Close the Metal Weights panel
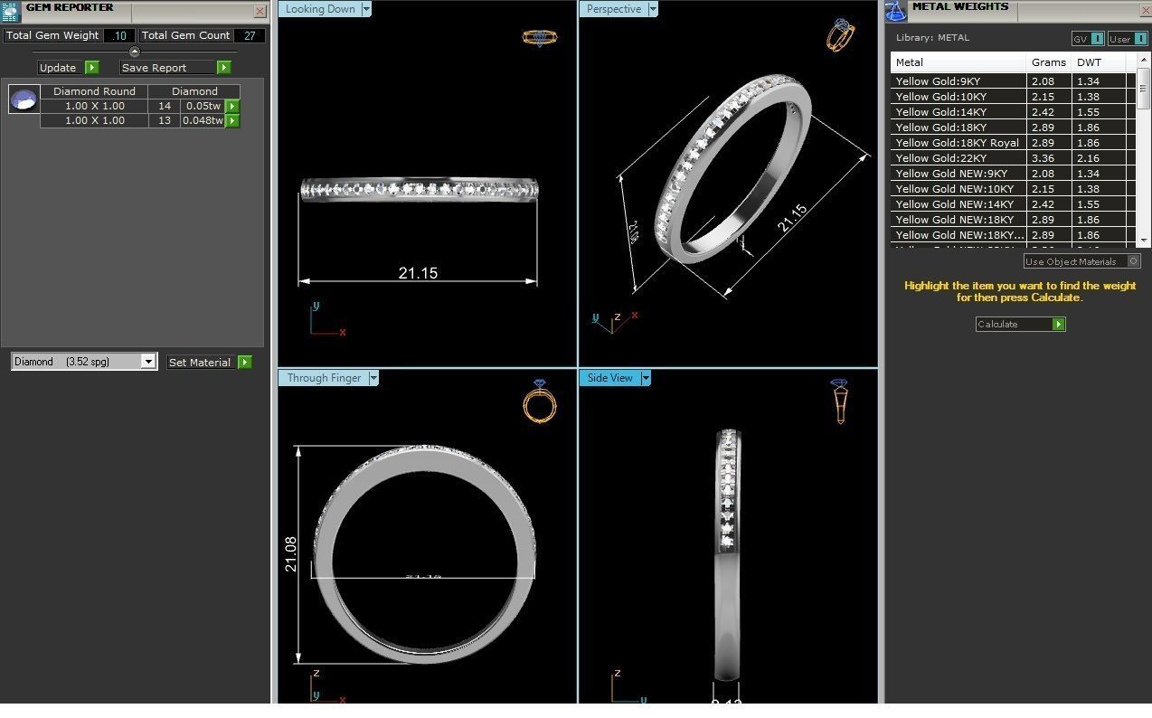This screenshot has height=718, width=1152. click(x=1144, y=12)
